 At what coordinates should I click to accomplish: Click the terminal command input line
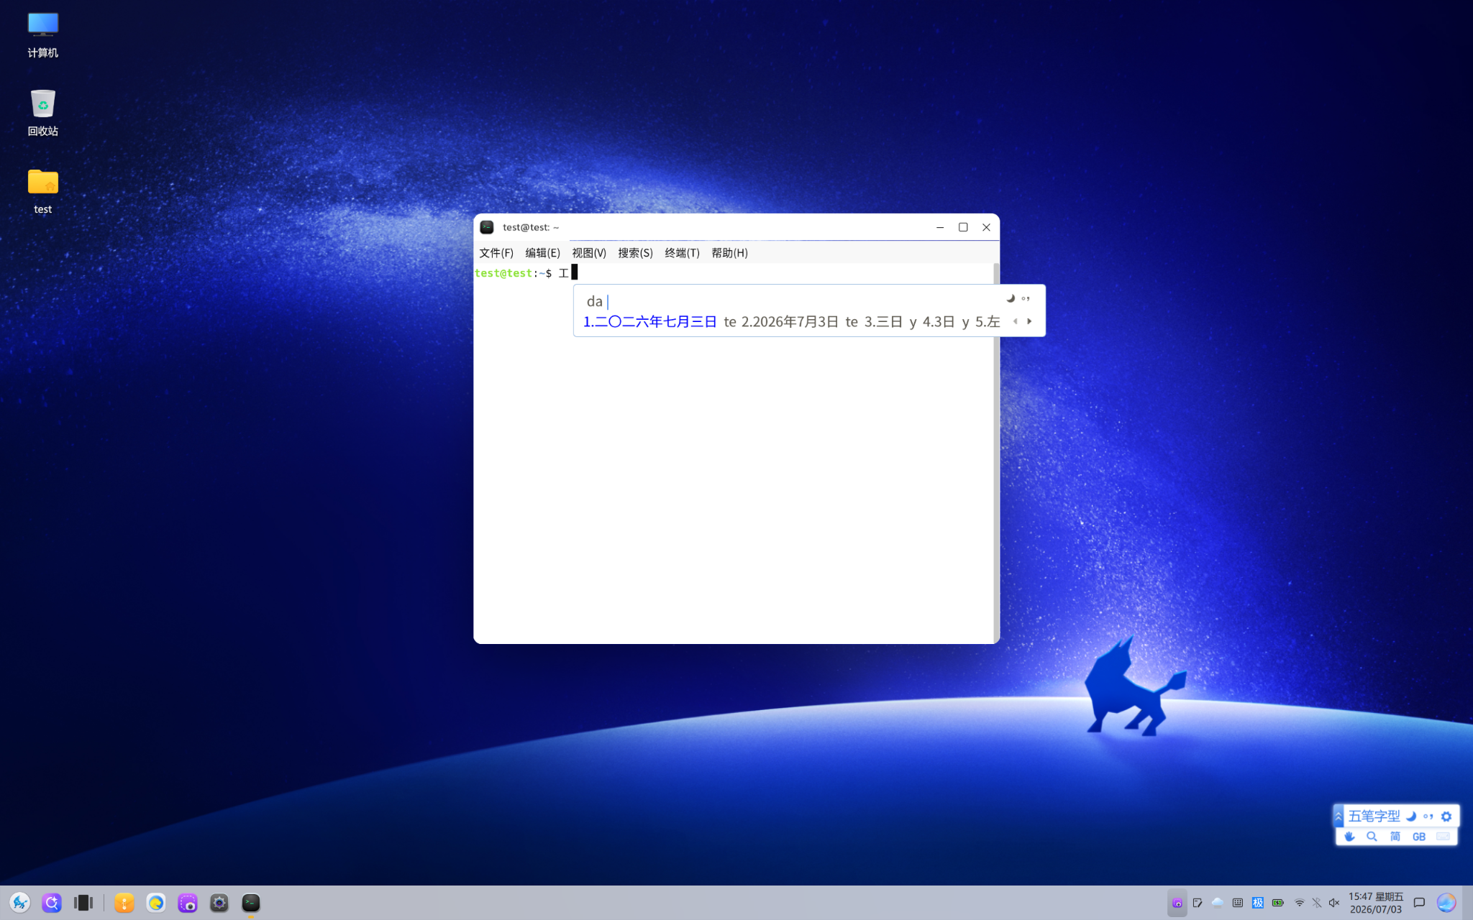(734, 273)
